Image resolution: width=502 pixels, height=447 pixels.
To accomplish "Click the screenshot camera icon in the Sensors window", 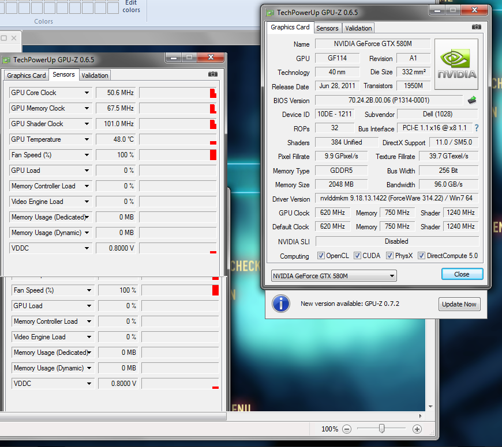I will coord(212,74).
